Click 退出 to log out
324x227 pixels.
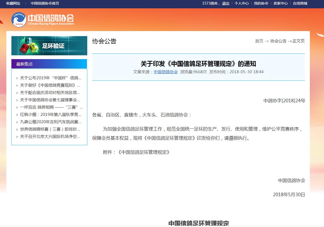(226, 3)
